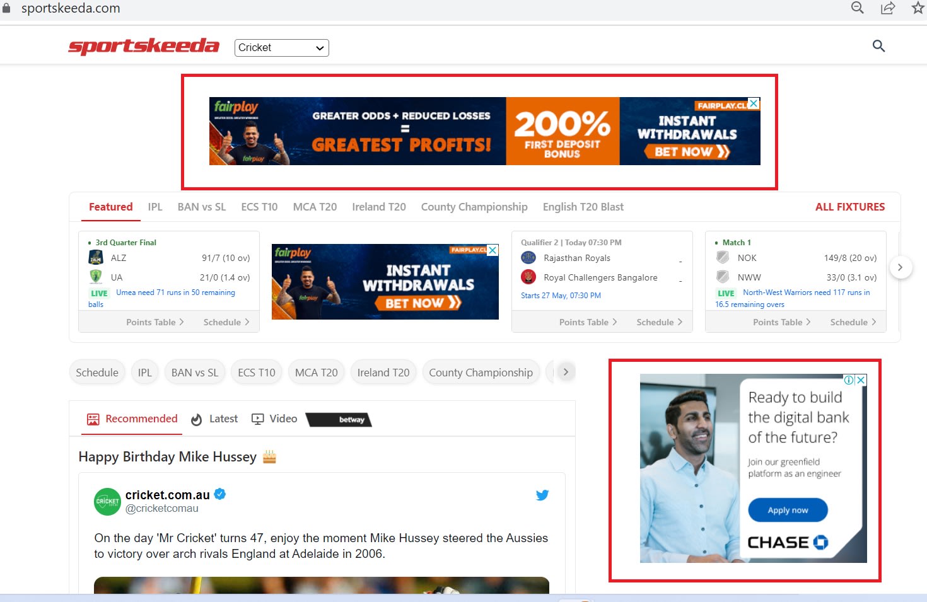Click the camera icon beside Video
The width and height of the screenshot is (927, 602).
click(x=257, y=419)
